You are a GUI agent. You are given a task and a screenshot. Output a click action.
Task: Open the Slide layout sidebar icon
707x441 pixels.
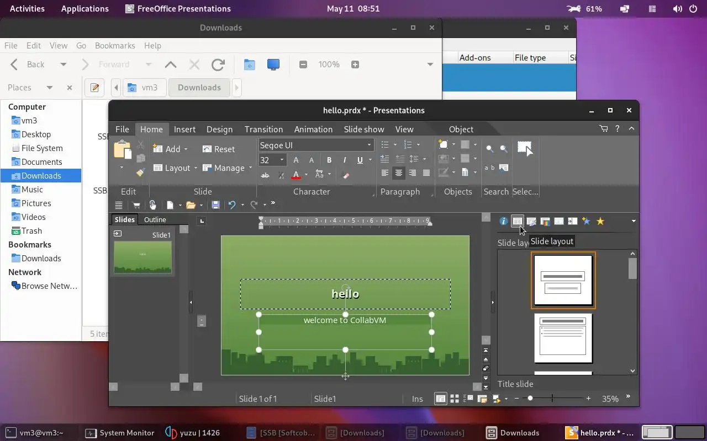click(518, 221)
